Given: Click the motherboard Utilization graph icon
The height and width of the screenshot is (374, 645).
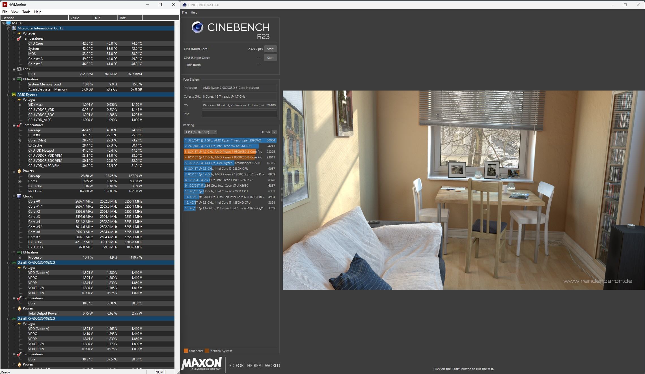Looking at the screenshot, I should 19,79.
